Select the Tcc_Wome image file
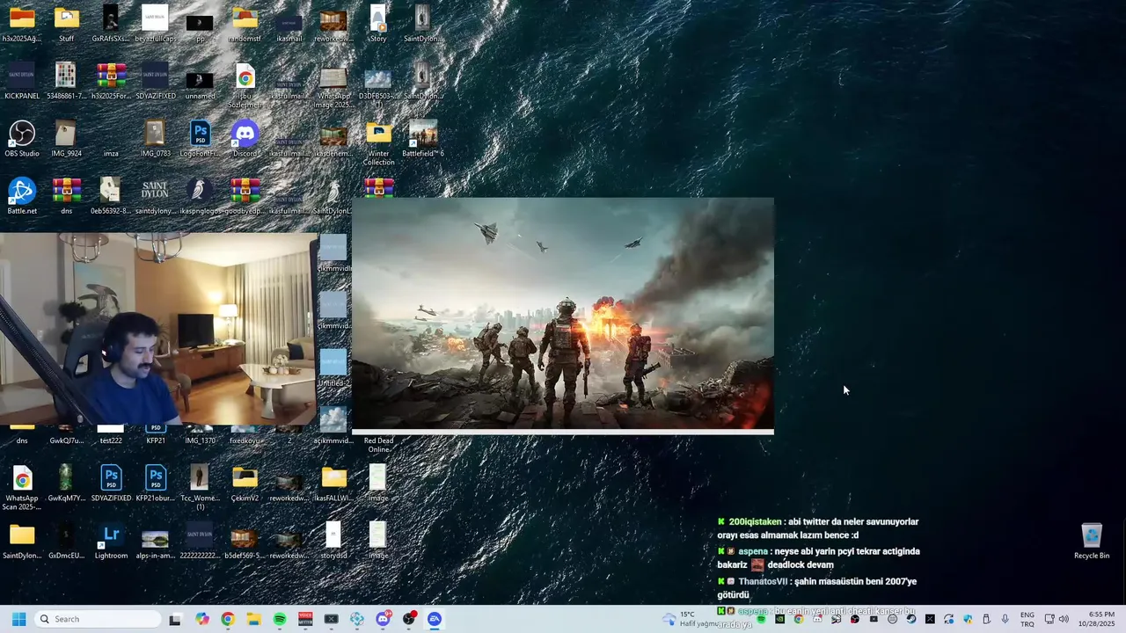1126x633 pixels. (x=201, y=487)
